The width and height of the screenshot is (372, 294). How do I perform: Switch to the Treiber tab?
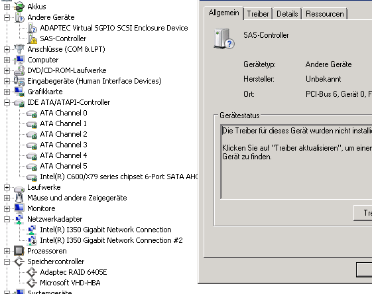click(x=258, y=14)
